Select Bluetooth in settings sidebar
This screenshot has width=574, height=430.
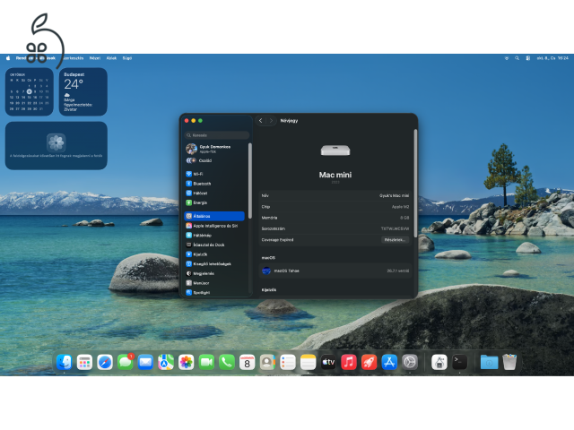click(214, 184)
